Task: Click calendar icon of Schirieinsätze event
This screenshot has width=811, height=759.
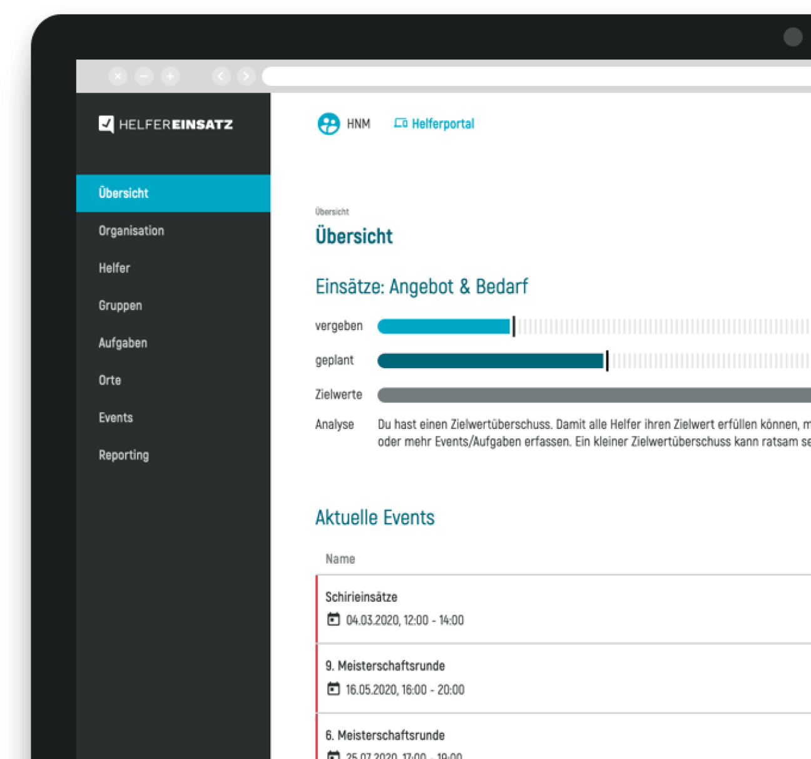Action: [x=334, y=619]
